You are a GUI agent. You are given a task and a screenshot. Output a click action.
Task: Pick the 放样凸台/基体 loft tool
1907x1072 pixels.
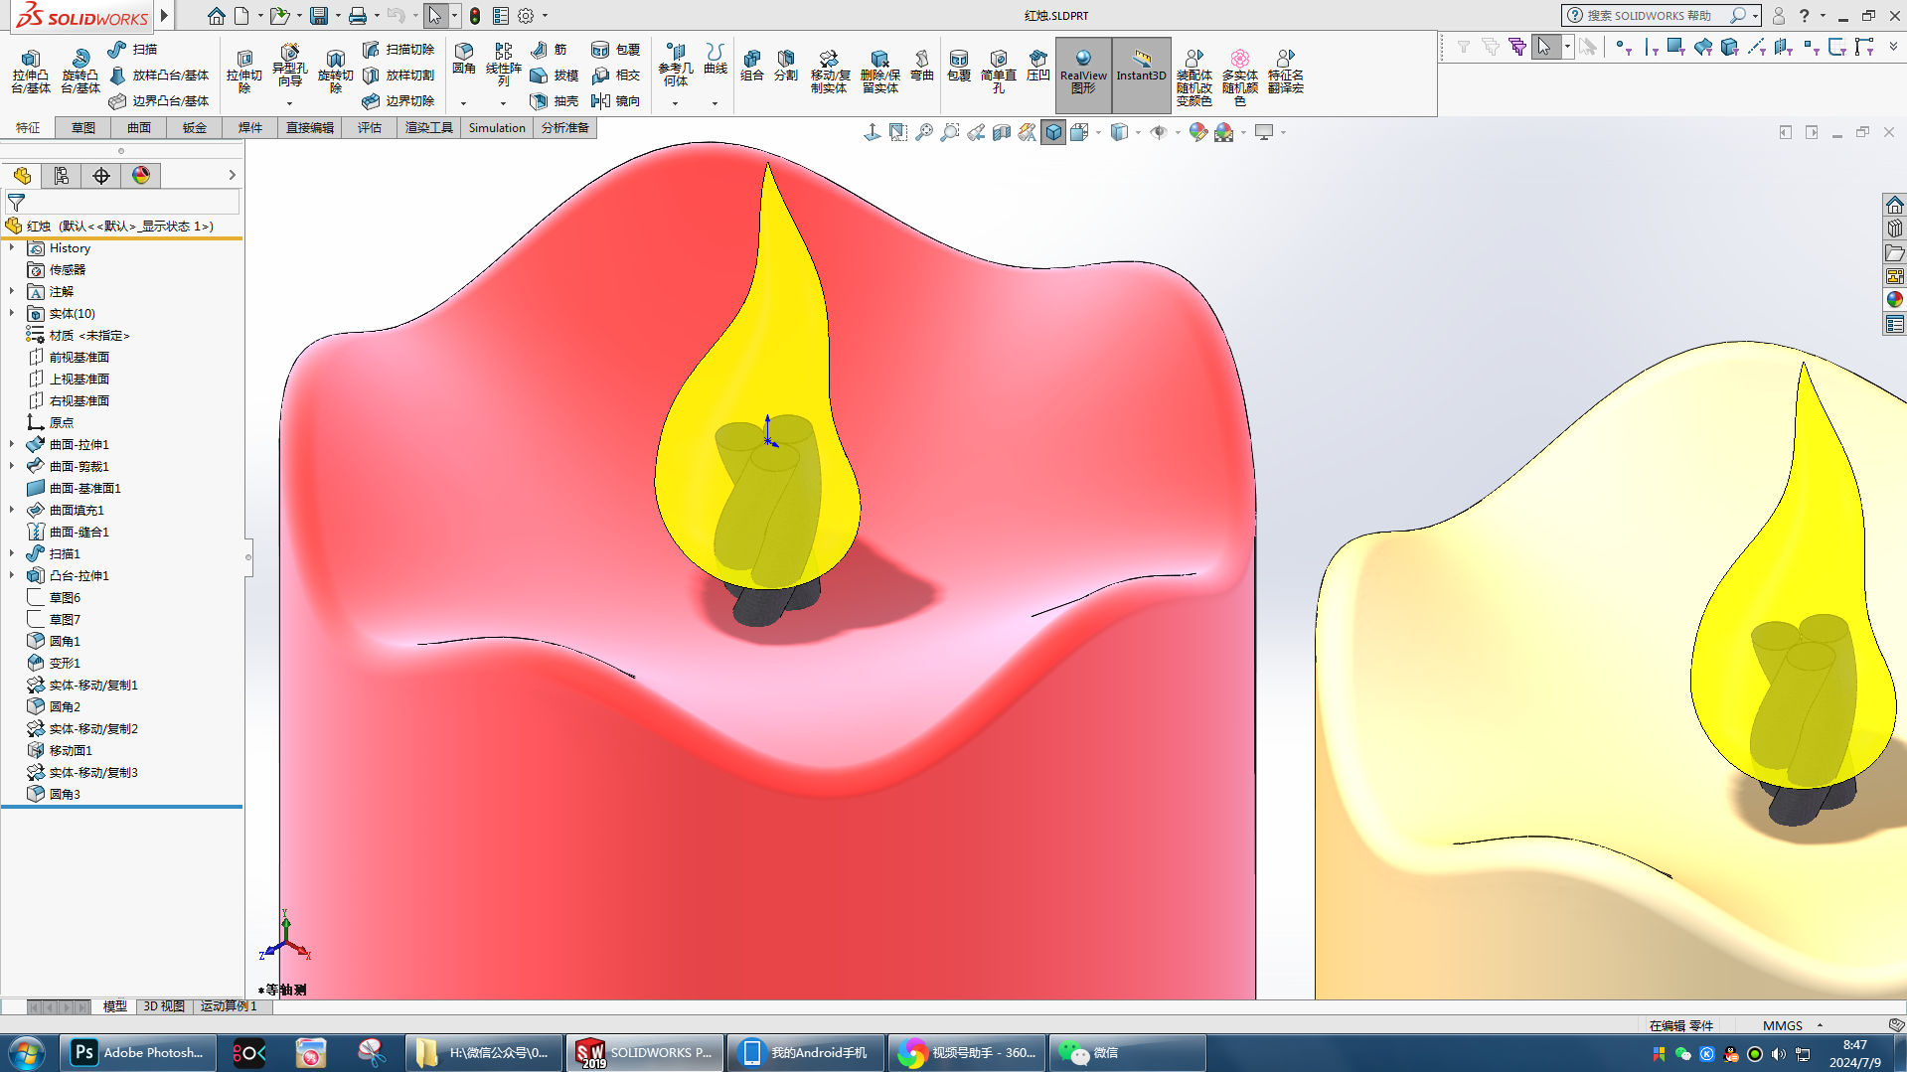159,75
